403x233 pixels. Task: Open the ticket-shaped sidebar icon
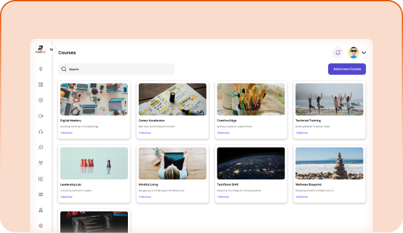[x=40, y=195]
